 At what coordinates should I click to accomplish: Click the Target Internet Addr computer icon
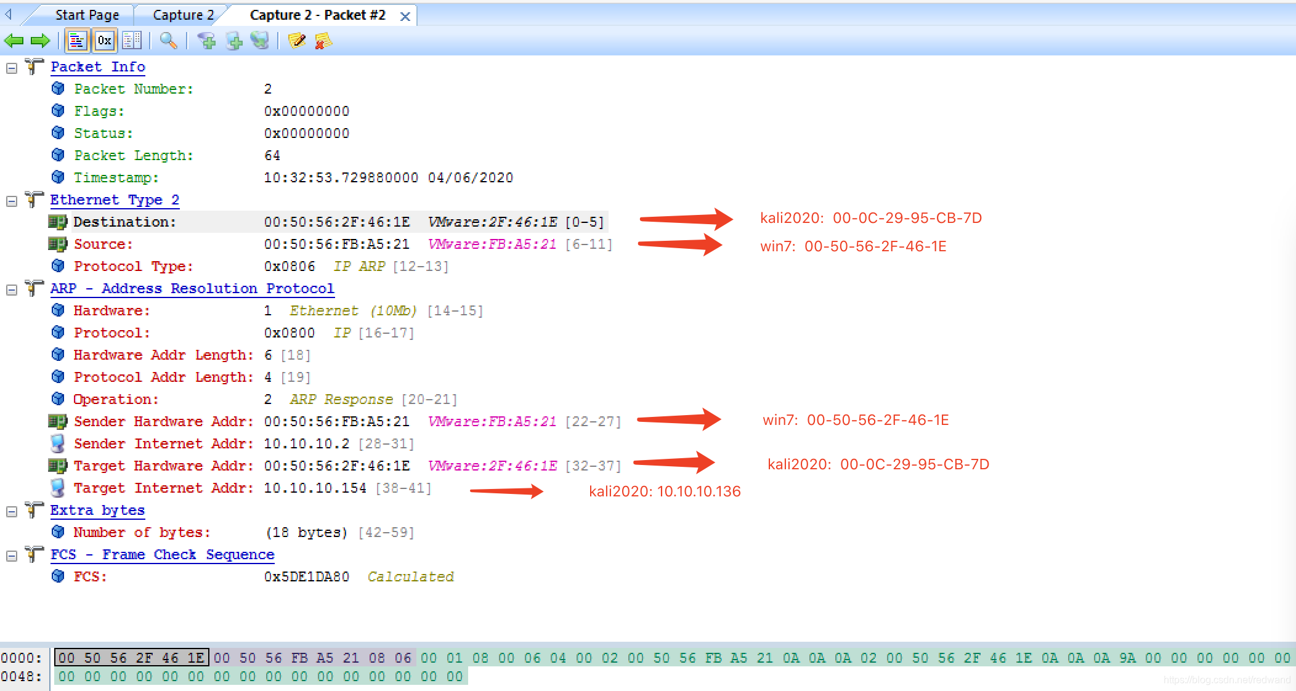[x=57, y=488]
